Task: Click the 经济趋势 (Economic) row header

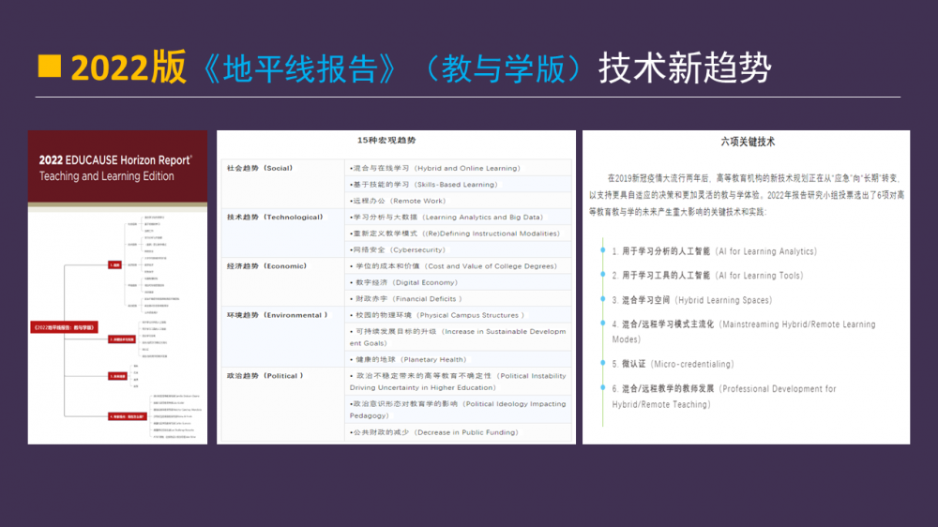Action: [x=266, y=266]
